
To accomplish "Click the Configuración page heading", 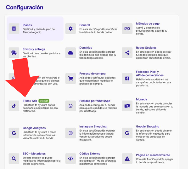I will coord(24,7).
